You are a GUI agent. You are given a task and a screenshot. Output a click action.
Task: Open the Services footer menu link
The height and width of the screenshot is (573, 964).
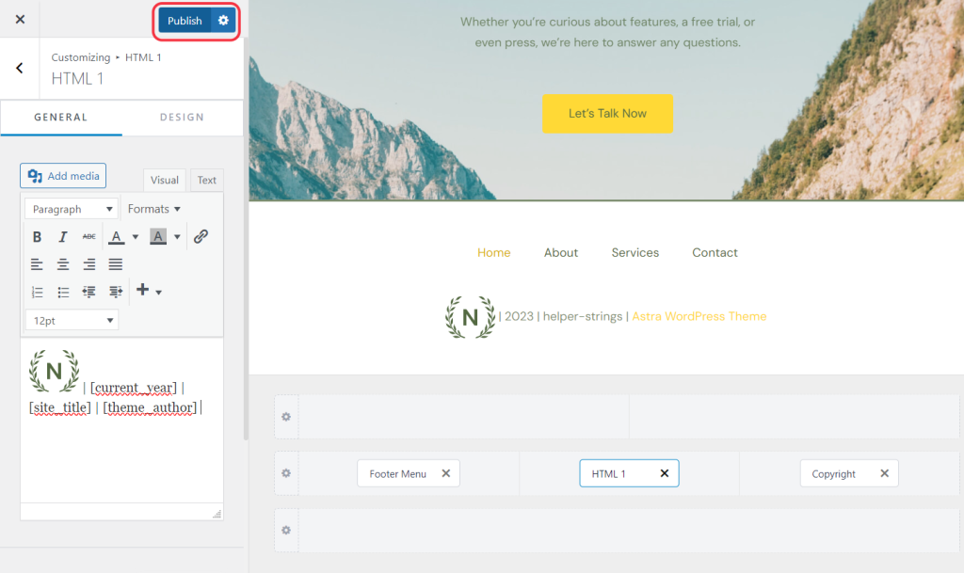pyautogui.click(x=635, y=252)
